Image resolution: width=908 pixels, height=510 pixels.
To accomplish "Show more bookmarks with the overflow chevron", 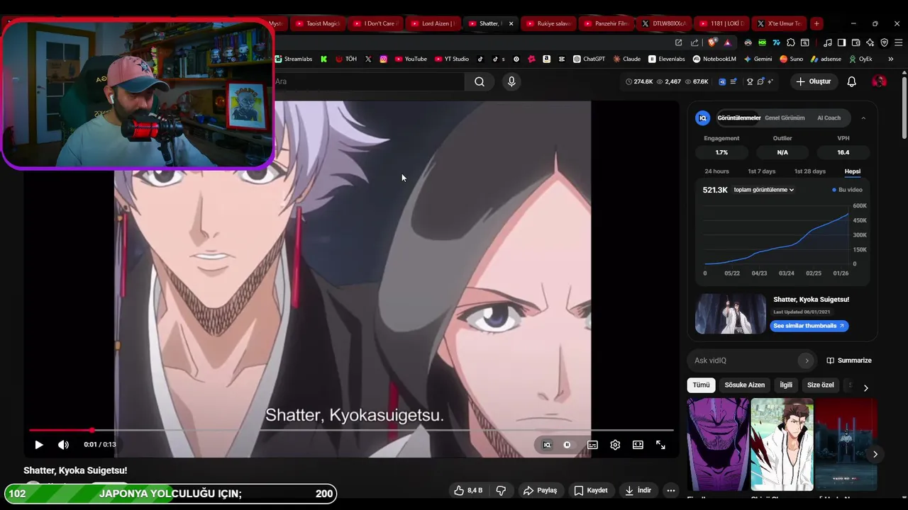I will (x=890, y=59).
